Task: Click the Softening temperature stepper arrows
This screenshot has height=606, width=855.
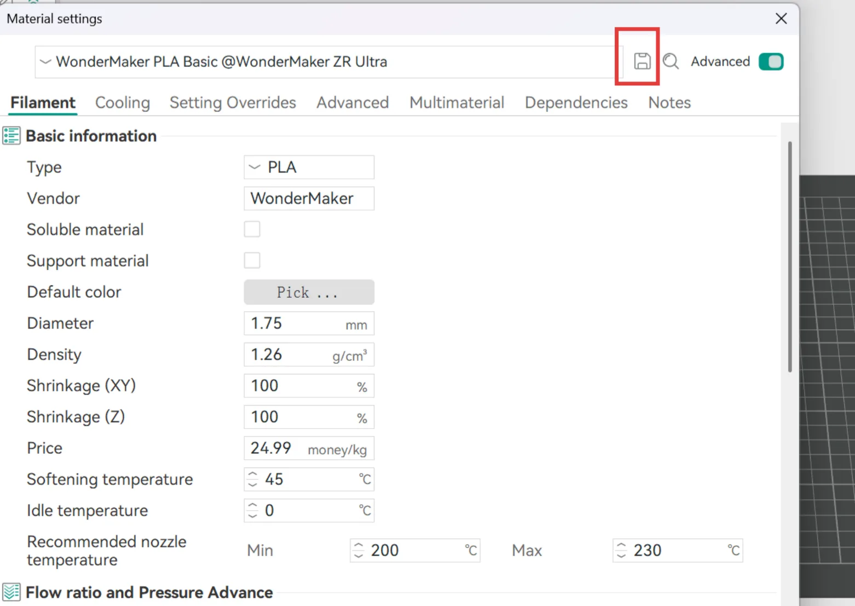Action: pyautogui.click(x=252, y=479)
